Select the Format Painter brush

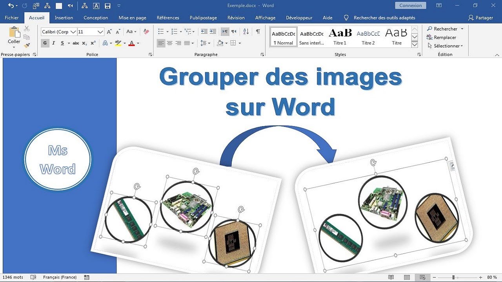tap(27, 45)
